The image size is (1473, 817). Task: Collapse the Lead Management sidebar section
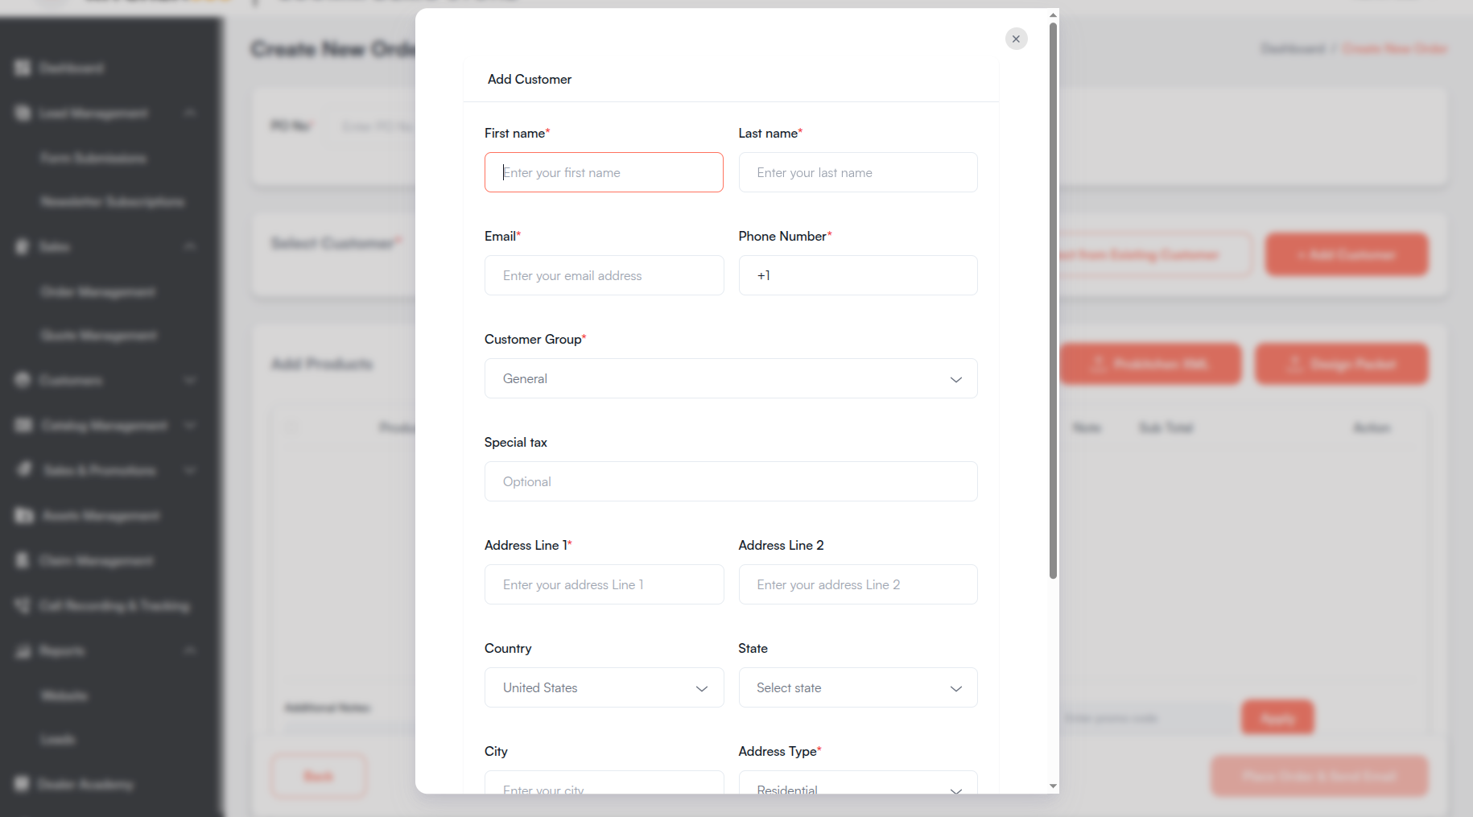[190, 113]
